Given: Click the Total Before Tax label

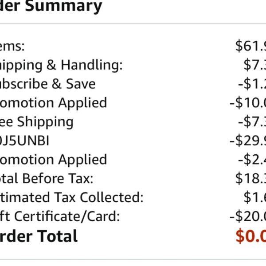Looking at the screenshot, I should (47, 179).
